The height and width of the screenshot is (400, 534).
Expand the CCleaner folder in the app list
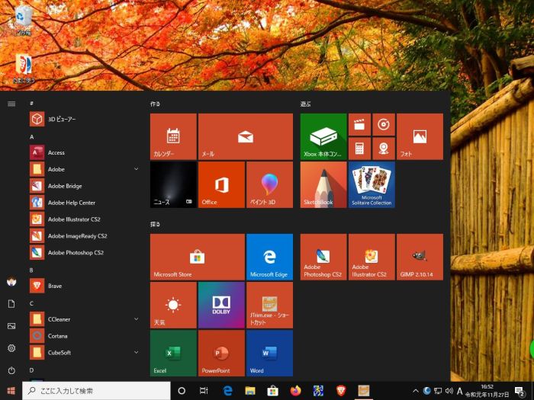(136, 319)
